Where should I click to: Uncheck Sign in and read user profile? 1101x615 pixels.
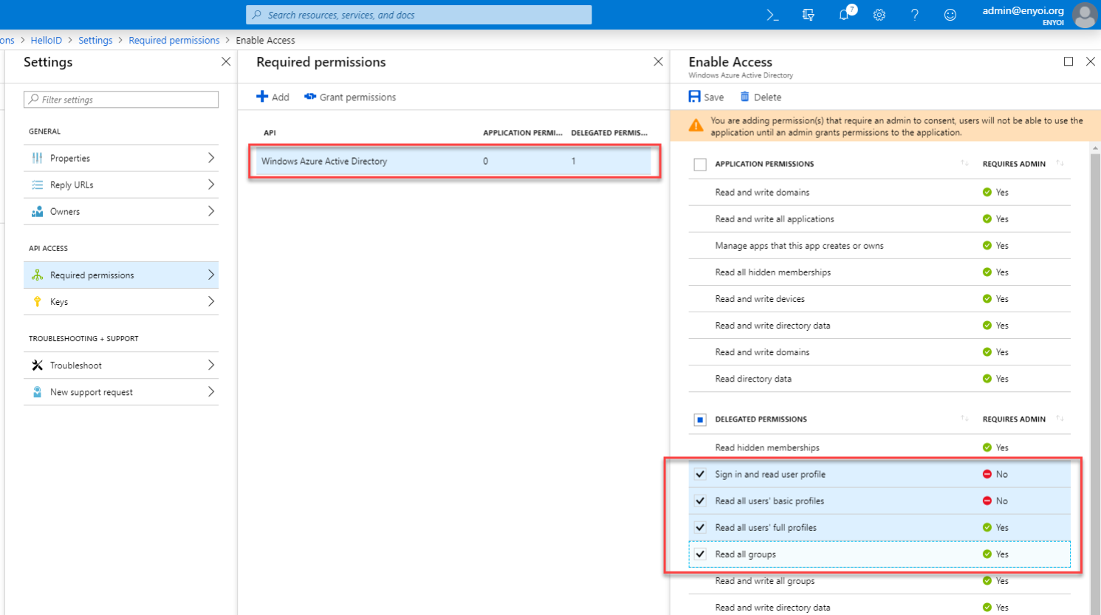coord(700,474)
